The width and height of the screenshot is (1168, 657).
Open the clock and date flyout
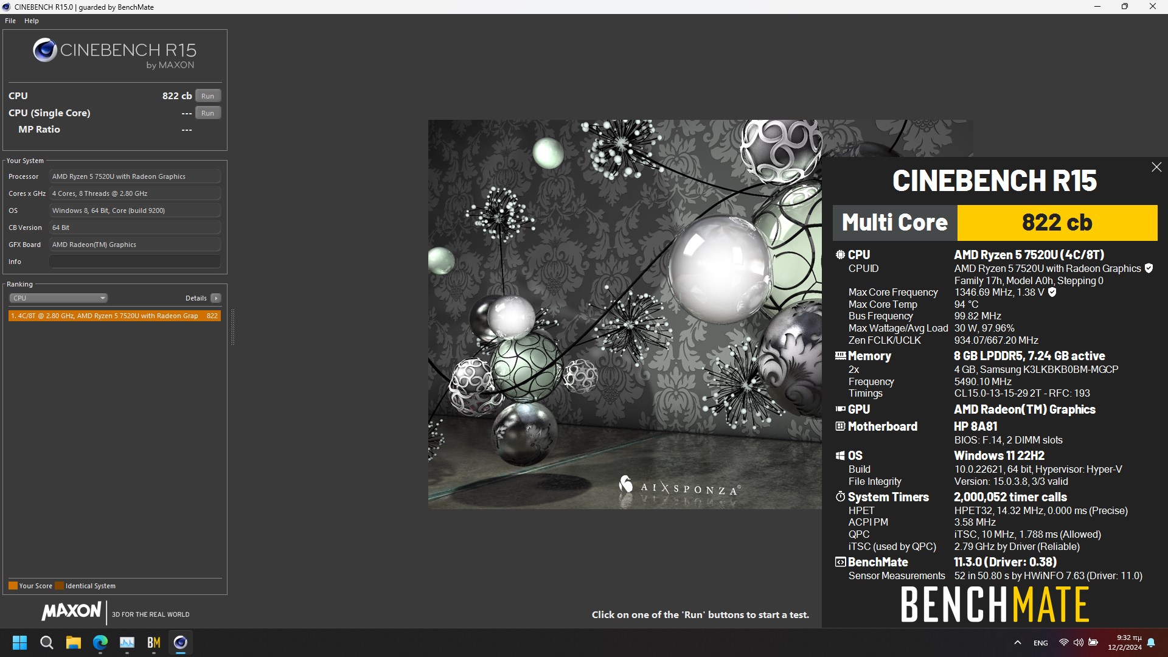pos(1125,642)
